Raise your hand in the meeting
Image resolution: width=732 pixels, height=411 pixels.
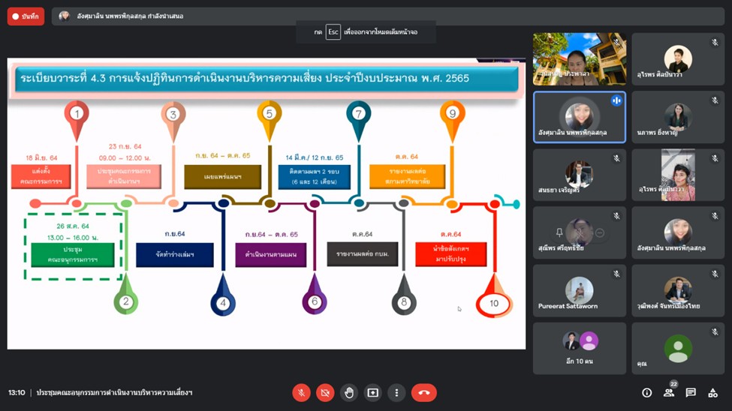pyautogui.click(x=349, y=393)
